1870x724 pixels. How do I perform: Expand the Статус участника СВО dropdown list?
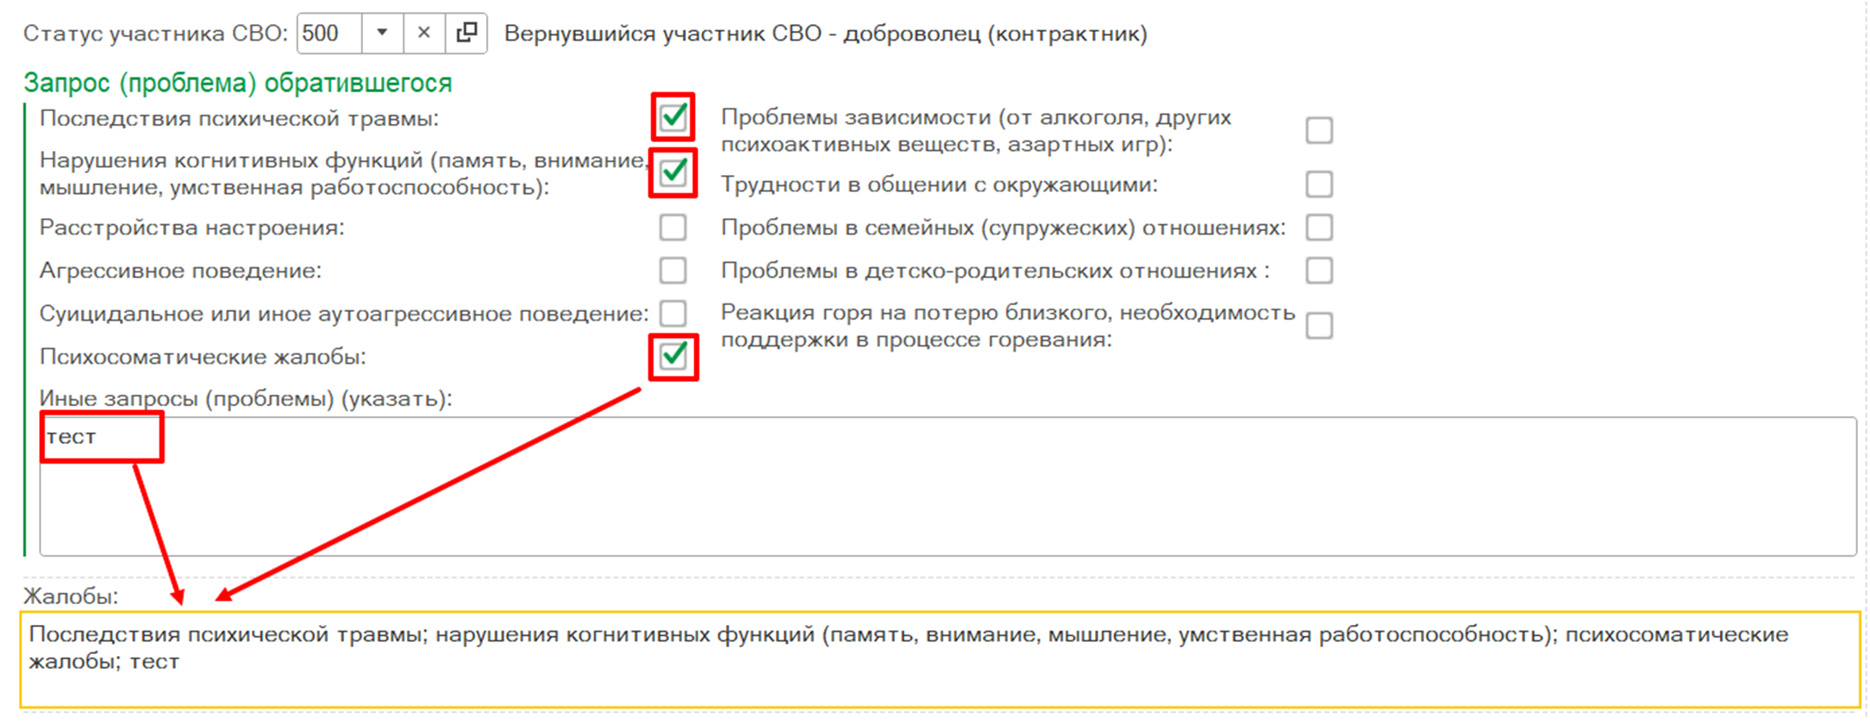tap(382, 33)
